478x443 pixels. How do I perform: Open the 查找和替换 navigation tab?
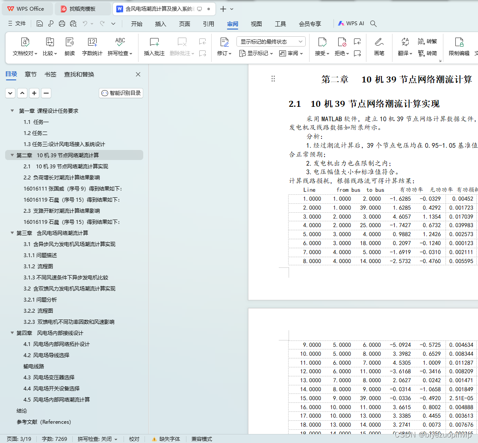click(79, 74)
